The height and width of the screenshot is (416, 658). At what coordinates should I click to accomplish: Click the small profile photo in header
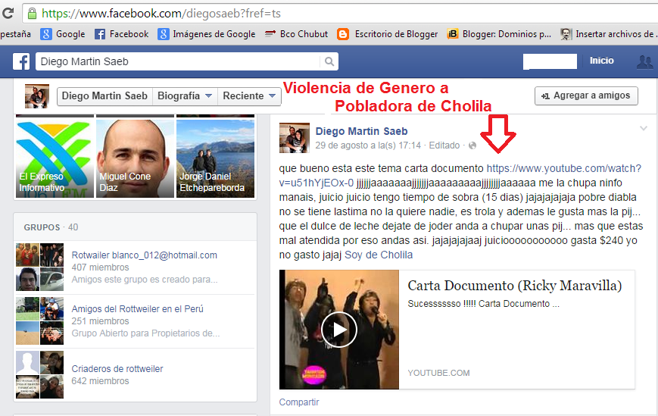[x=37, y=96]
